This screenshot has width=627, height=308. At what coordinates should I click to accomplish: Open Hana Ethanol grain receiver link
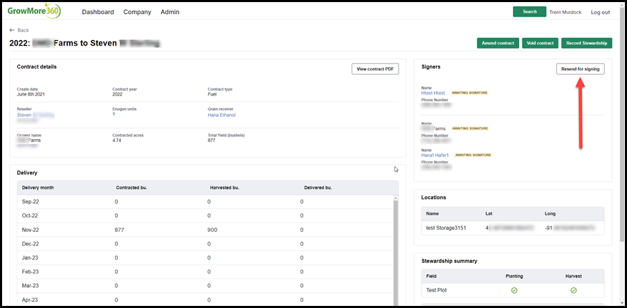click(221, 115)
